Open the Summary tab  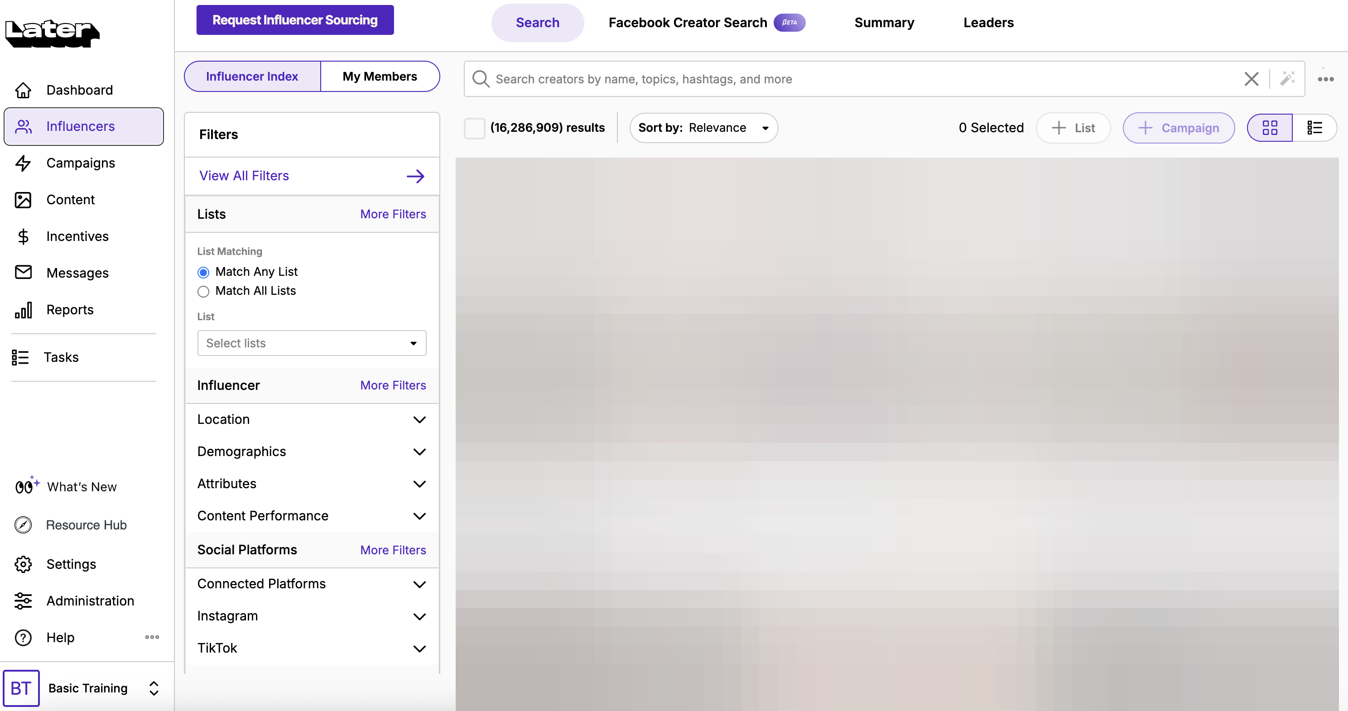(884, 23)
